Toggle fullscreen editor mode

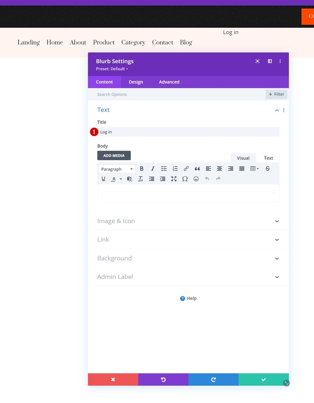174,179
